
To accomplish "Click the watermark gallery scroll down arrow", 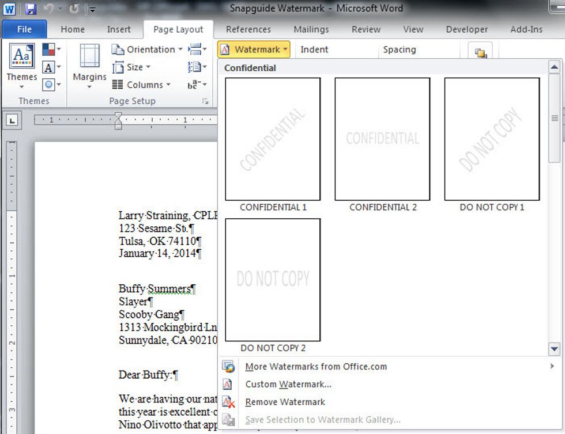I will [x=555, y=348].
